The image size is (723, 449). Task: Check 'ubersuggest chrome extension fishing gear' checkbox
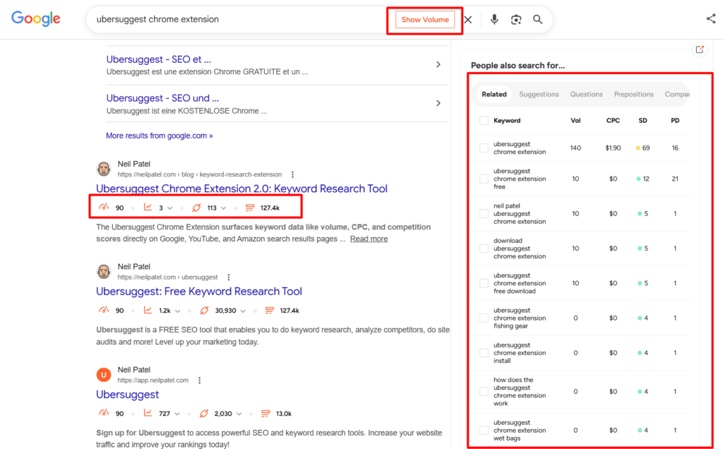pyautogui.click(x=484, y=318)
